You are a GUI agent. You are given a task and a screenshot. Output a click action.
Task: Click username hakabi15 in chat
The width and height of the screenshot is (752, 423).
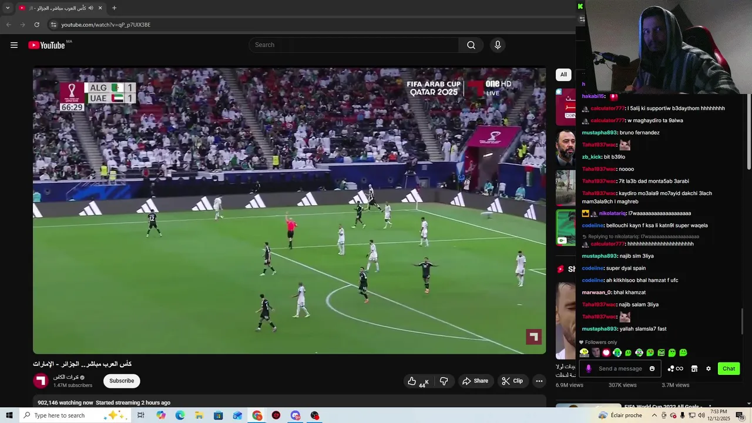(593, 96)
